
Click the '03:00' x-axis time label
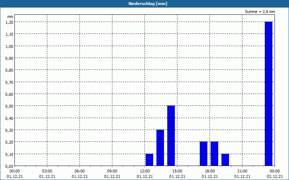click(x=47, y=171)
